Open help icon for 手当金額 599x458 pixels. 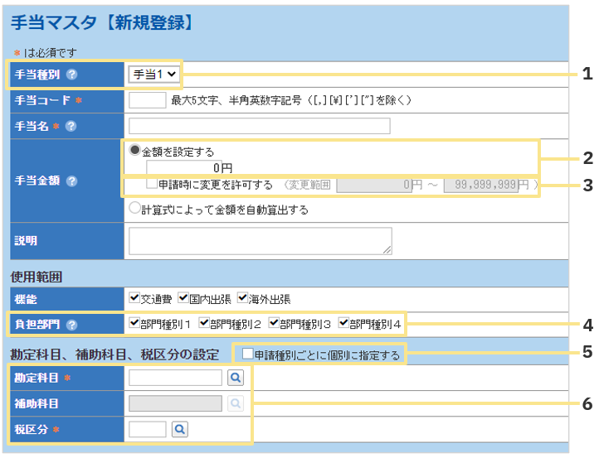(x=71, y=181)
